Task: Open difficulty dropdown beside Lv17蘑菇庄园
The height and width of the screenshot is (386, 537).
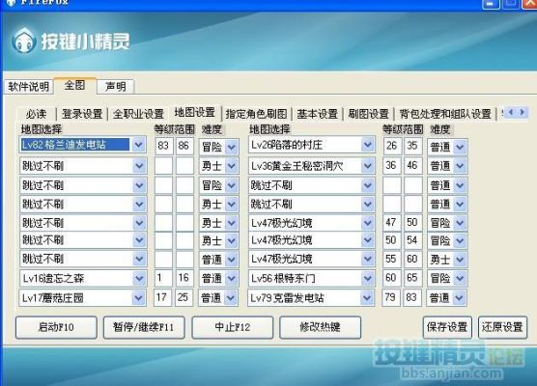Action: click(231, 298)
